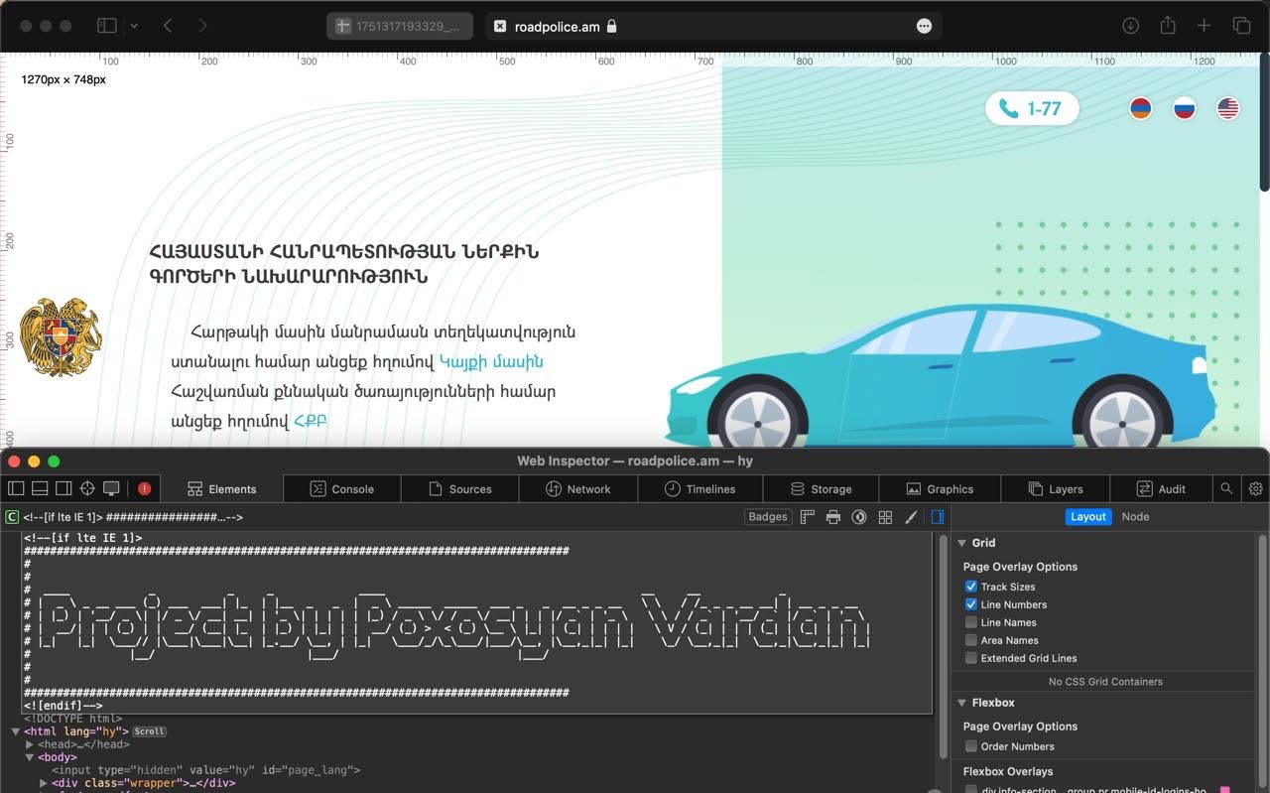1270x793 pixels.
Task: Collapse the Flexbox section
Action: [961, 703]
